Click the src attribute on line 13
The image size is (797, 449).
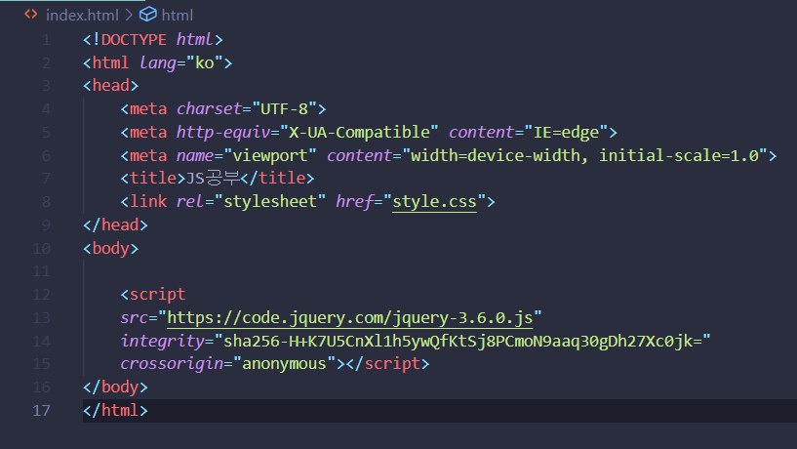coord(135,318)
